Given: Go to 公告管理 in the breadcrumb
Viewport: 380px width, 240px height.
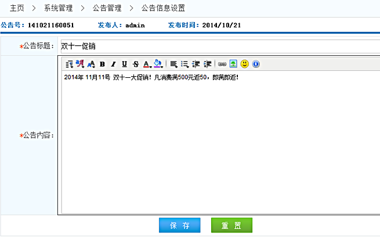Looking at the screenshot, I should (x=107, y=8).
